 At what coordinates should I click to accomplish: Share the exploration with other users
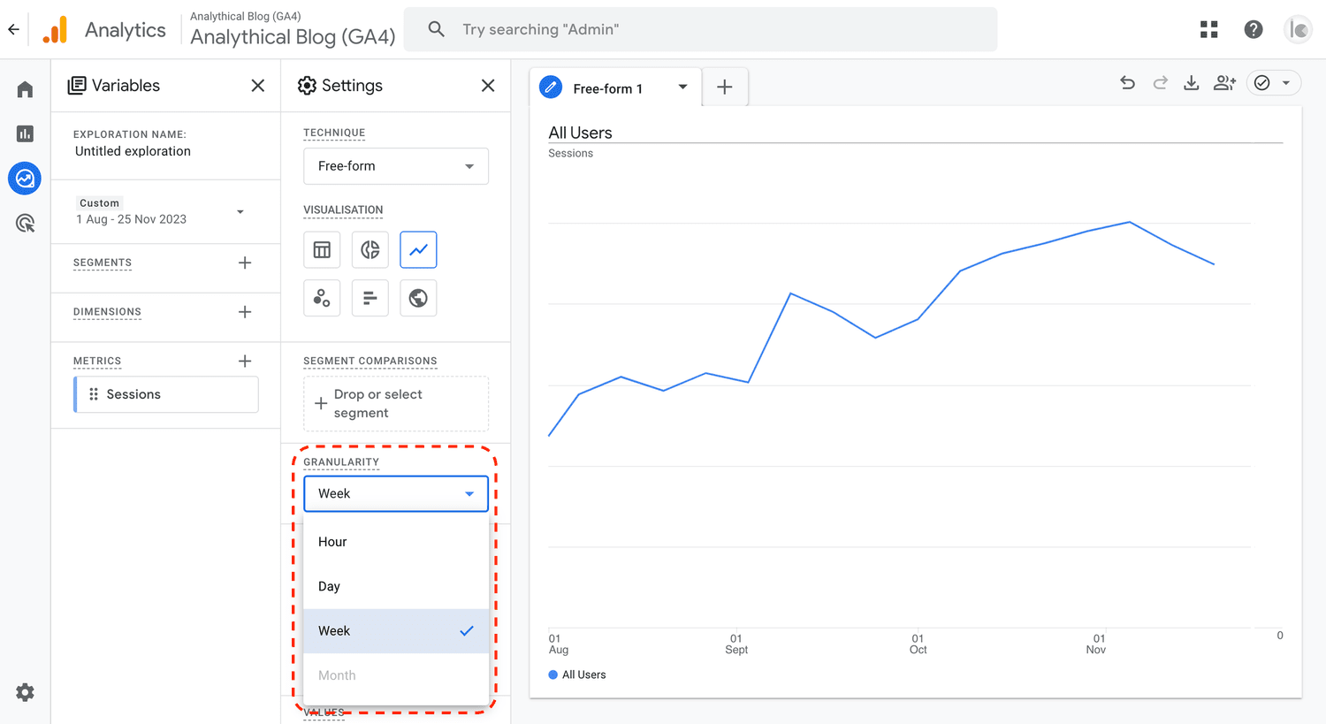click(x=1224, y=82)
